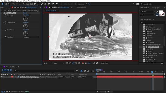
Task: Open the Composition menu
Action: point(12,1)
